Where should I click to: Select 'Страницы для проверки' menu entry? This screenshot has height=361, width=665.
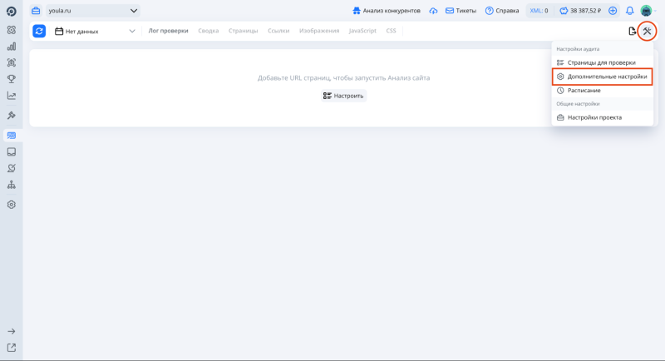pos(600,62)
